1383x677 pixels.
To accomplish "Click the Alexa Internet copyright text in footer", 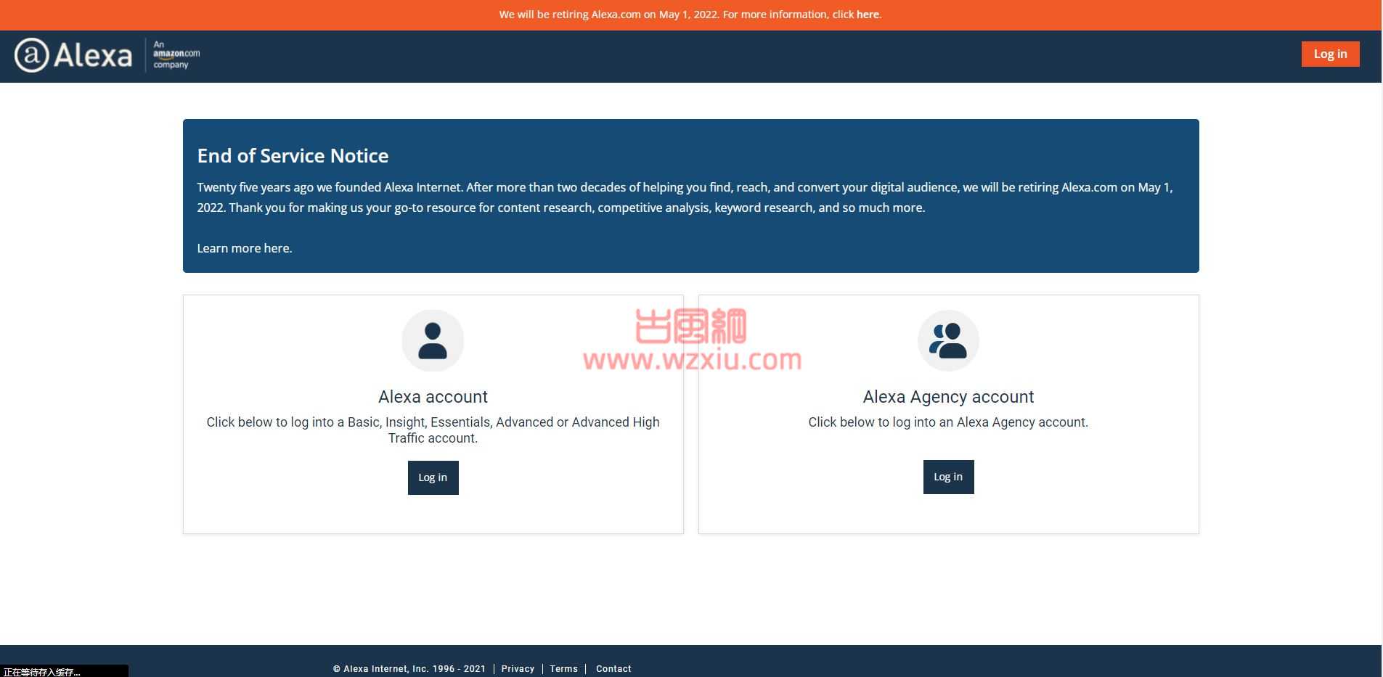I will tap(409, 669).
